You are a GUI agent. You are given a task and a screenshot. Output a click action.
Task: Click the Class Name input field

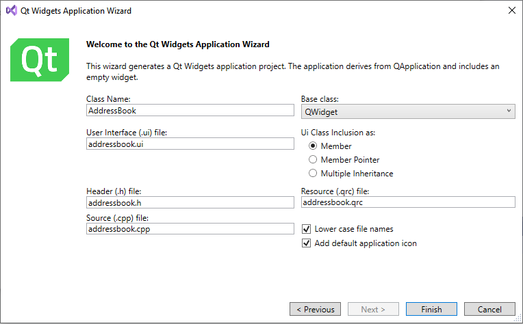point(190,110)
